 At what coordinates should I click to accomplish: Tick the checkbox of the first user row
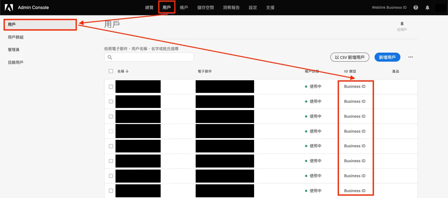click(x=111, y=87)
